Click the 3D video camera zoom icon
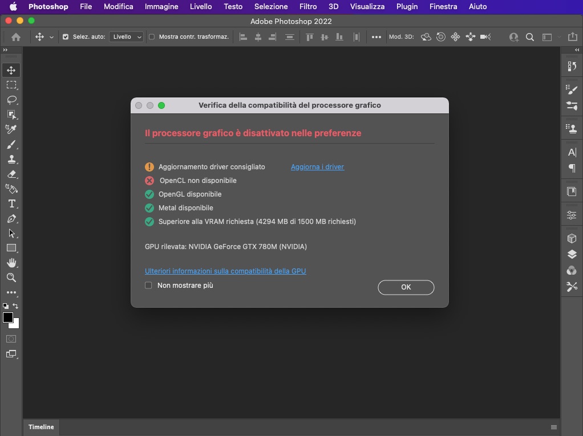The width and height of the screenshot is (583, 436). [x=485, y=37]
